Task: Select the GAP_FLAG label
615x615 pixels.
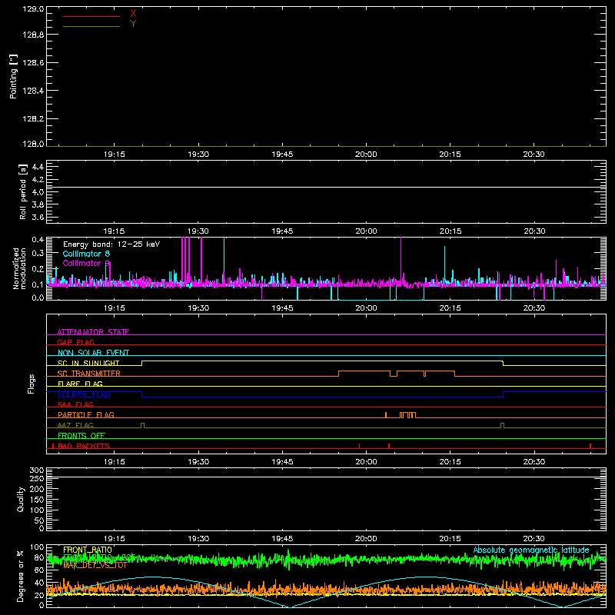Action: 75,342
